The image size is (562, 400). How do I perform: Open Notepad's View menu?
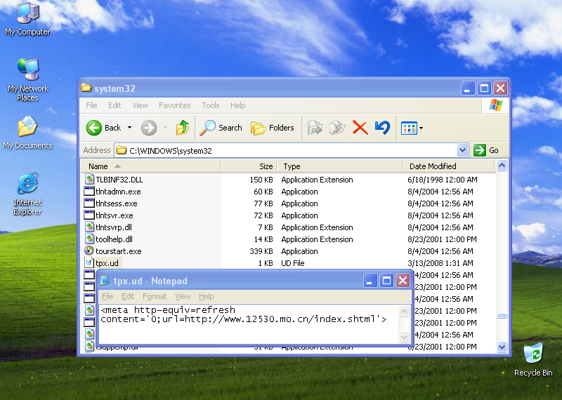(183, 296)
